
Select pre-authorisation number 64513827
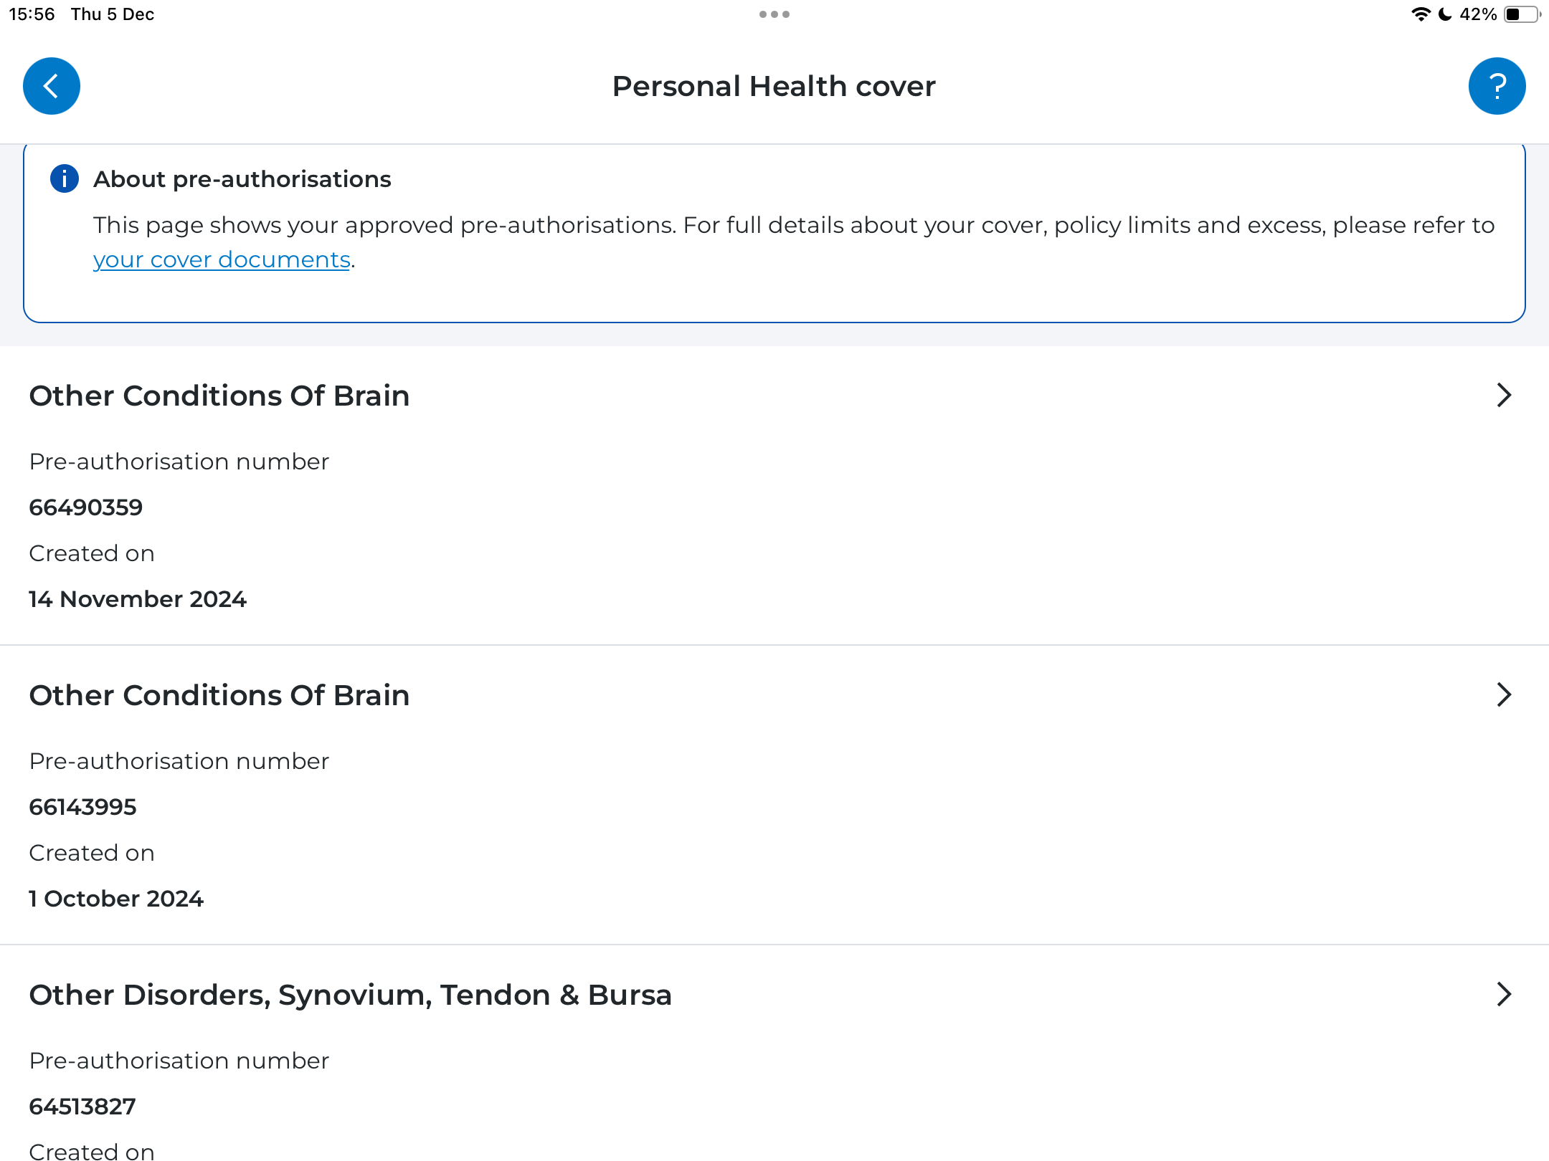click(x=82, y=1107)
